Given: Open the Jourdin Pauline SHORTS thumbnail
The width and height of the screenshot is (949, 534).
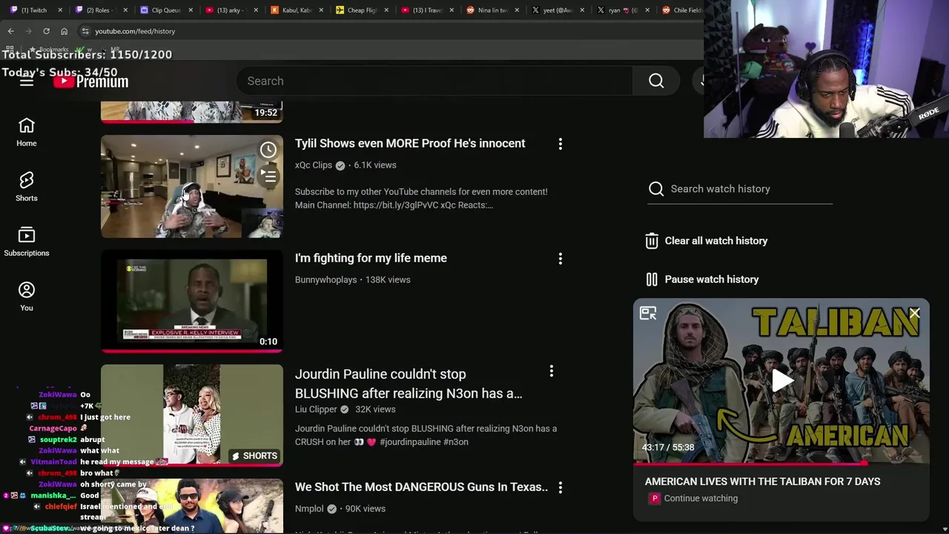Looking at the screenshot, I should 192,415.
